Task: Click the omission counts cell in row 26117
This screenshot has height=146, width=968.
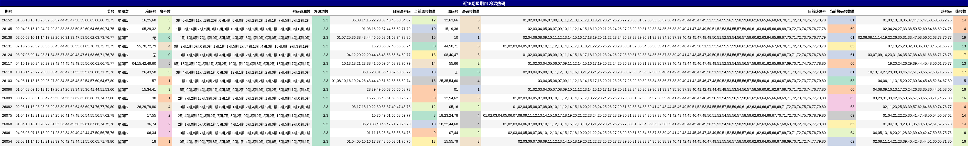Action: coord(242,64)
